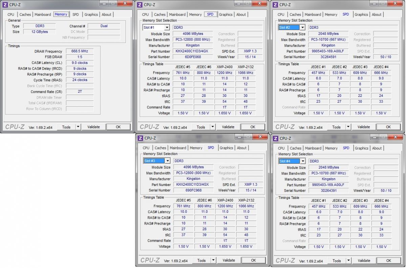Switch to CPU tab in the Memory window
This screenshot has height=268, width=406.
coord(11,15)
